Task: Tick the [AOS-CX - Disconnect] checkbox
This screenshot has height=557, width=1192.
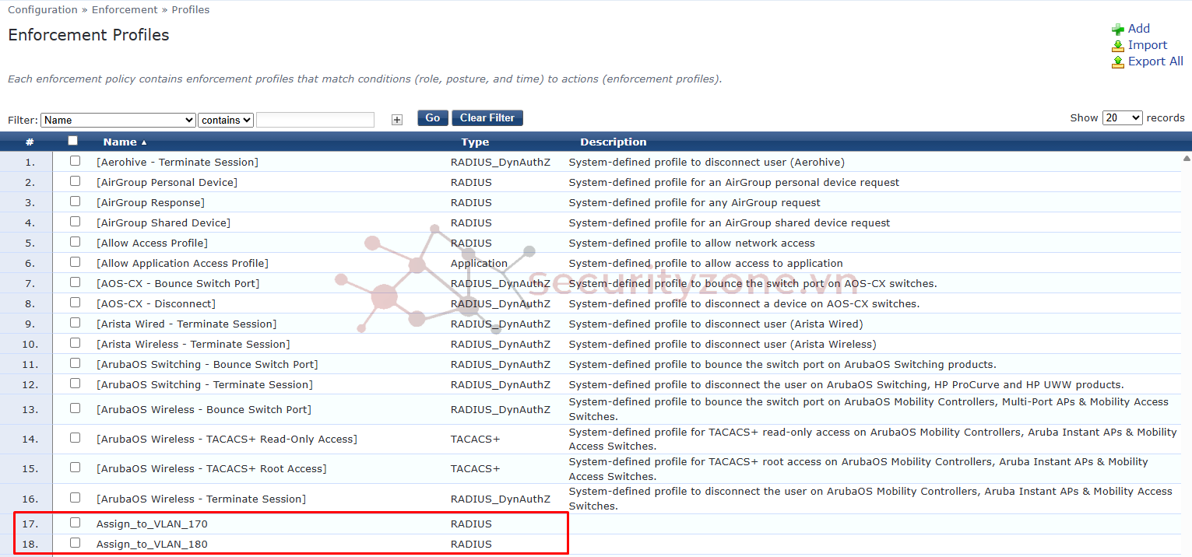Action: tap(75, 303)
